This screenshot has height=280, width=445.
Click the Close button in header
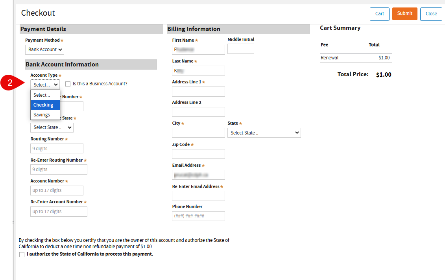pos(431,14)
